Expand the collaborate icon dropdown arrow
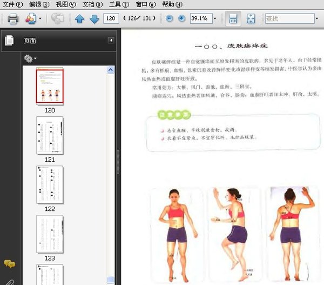Screen dimensions: 324x285 tap(40, 18)
